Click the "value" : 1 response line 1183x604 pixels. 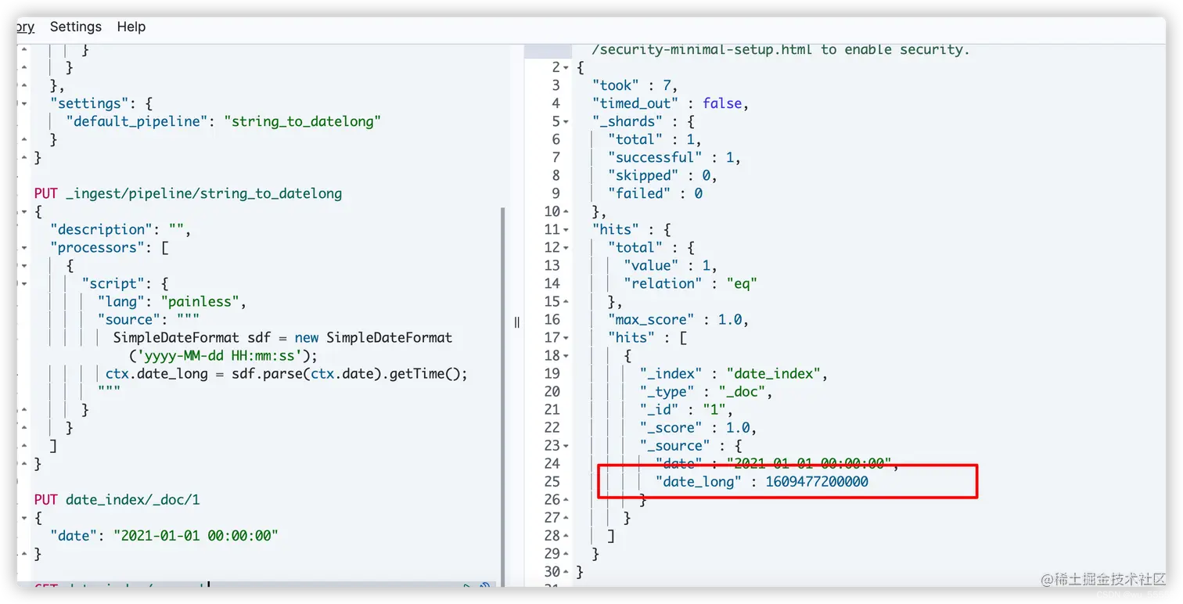click(671, 265)
